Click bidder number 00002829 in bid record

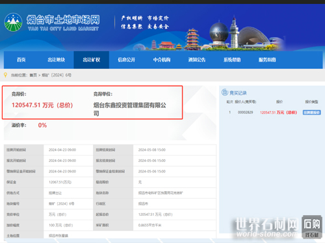[x=245, y=112]
